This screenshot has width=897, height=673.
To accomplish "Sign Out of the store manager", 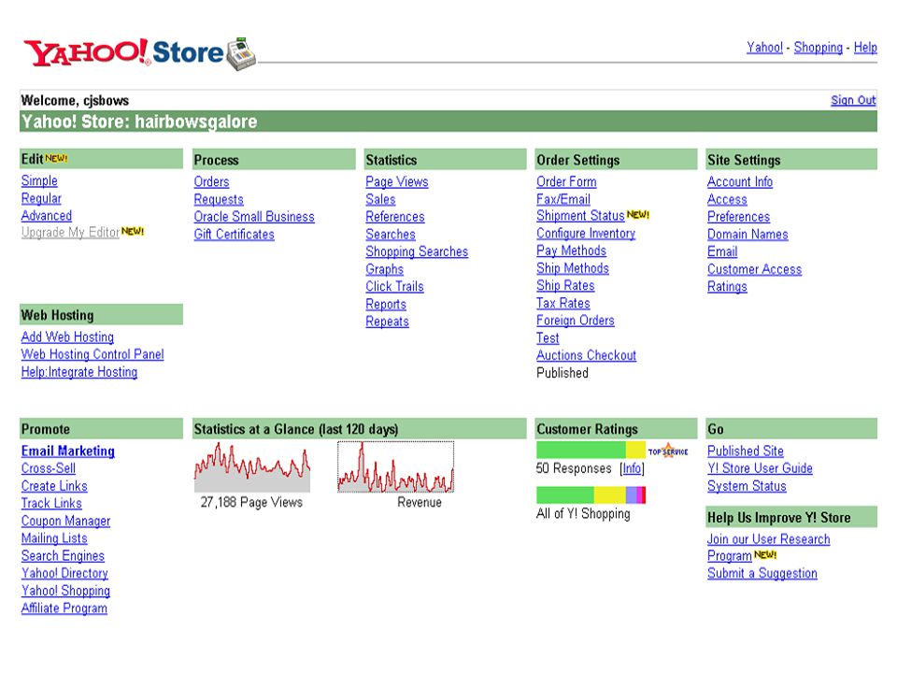I will pyautogui.click(x=853, y=100).
